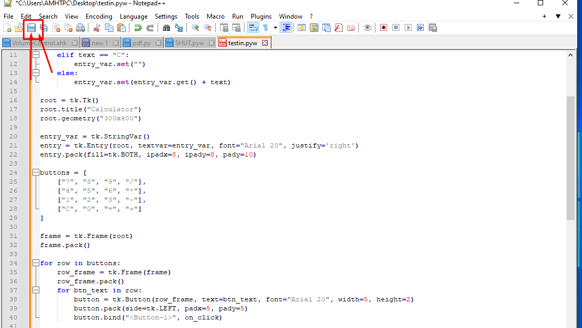Switch to the pdf.py tab
This screenshot has width=582, height=328.
point(141,43)
